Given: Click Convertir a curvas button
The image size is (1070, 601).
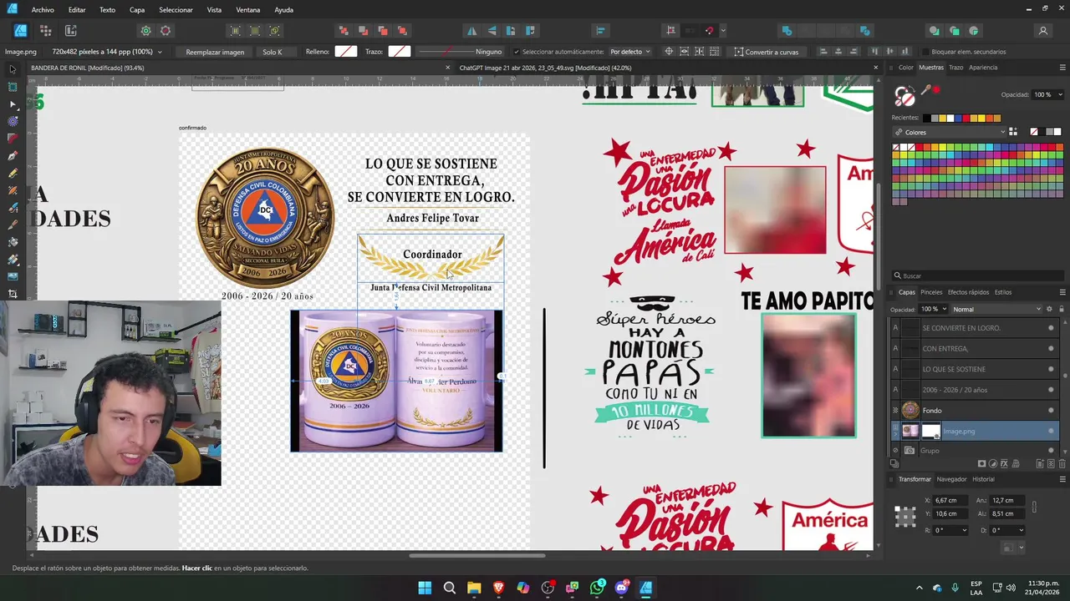Looking at the screenshot, I should pyautogui.click(x=766, y=52).
